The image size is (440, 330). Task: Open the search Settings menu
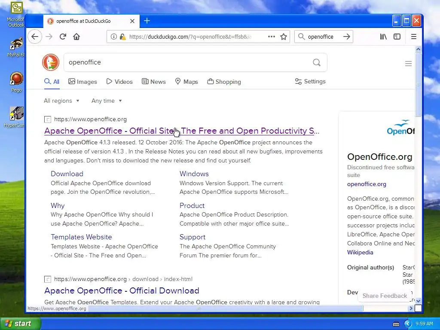(310, 81)
